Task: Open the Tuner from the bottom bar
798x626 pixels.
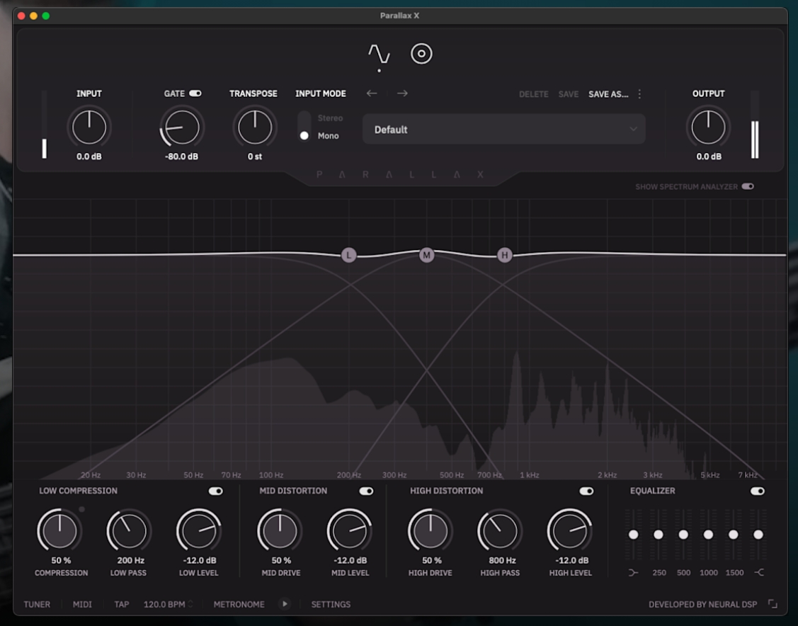Action: pos(36,604)
